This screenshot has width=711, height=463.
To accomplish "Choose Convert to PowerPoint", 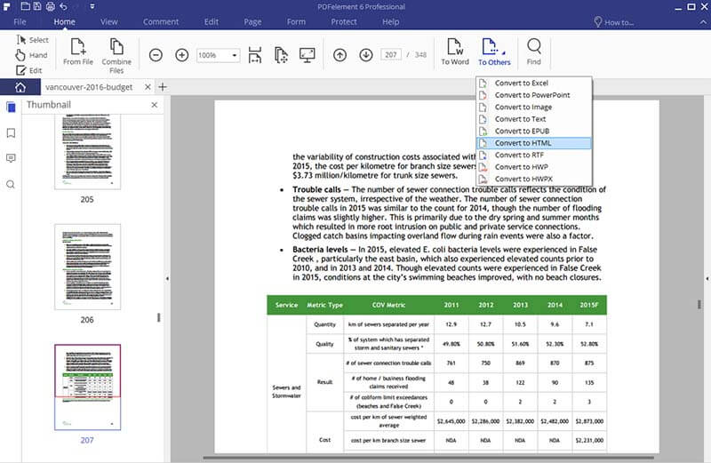I will tap(534, 95).
